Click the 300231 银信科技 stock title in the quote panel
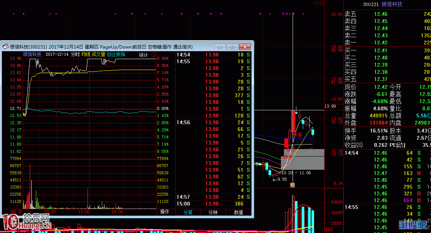The image size is (431, 233). point(383,5)
